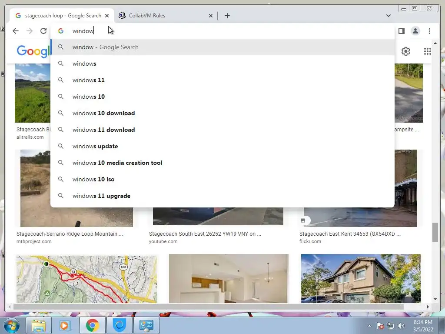Open the townhouse exterior thumbnail
Image resolution: width=445 pixels, height=334 pixels.
pyautogui.click(x=361, y=279)
